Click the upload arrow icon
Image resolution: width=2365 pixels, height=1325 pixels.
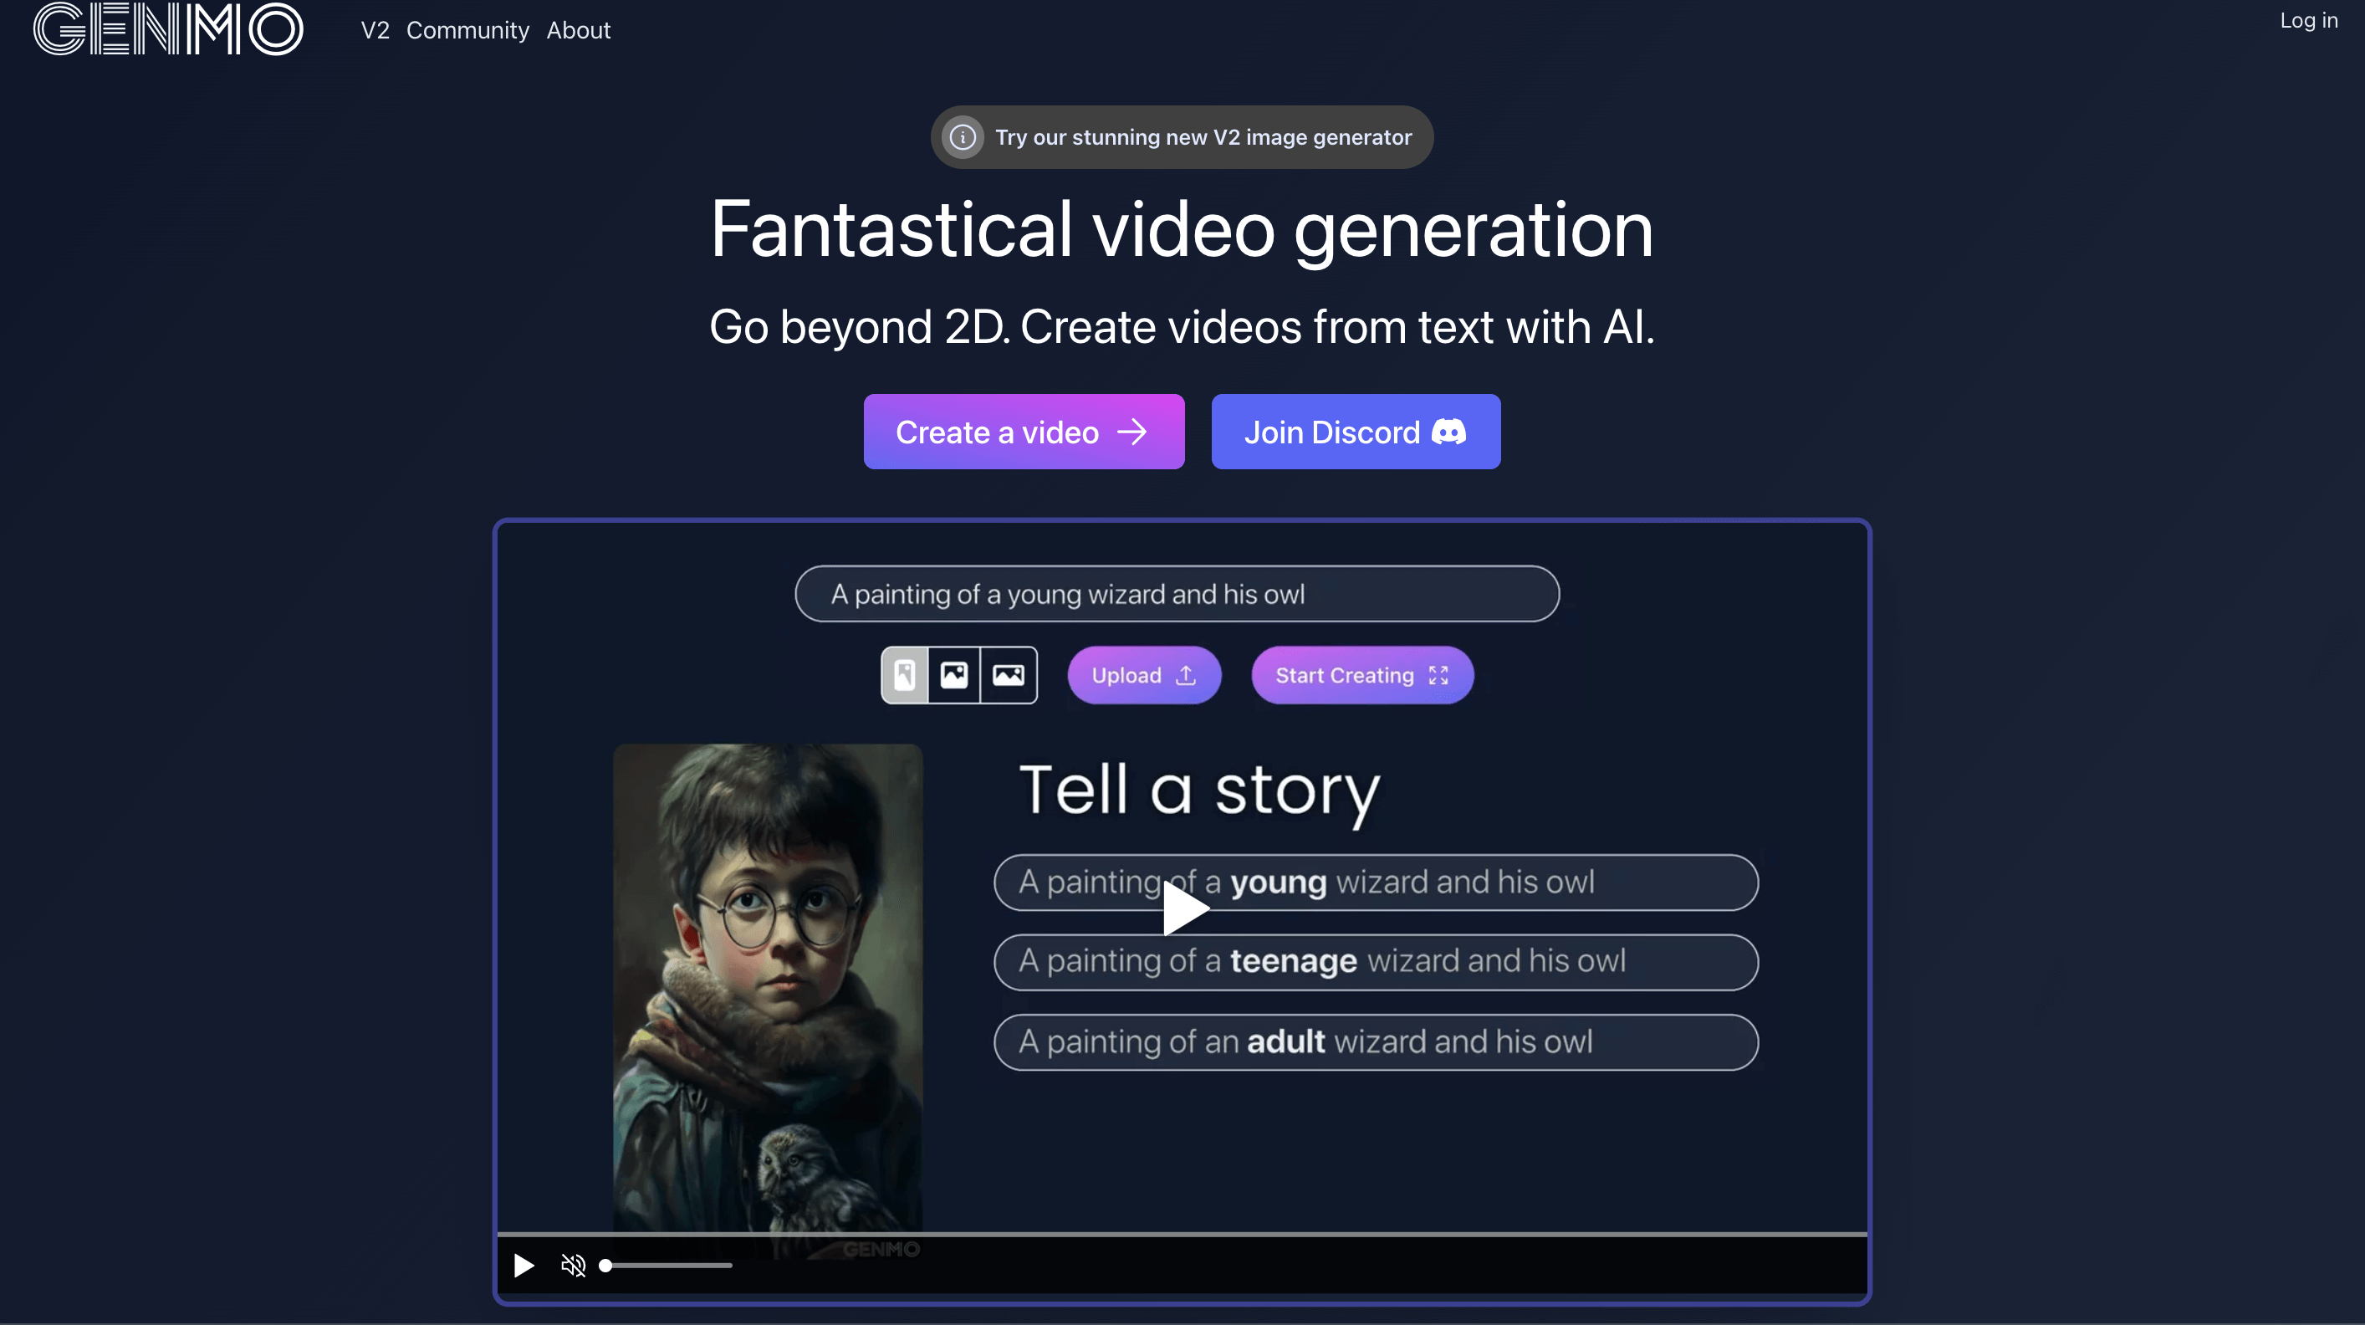[1186, 675]
